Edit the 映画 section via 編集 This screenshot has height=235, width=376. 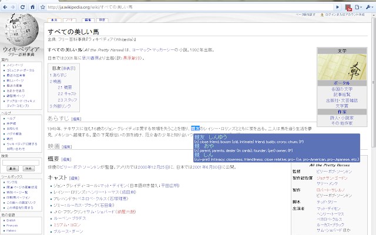tap(66, 147)
